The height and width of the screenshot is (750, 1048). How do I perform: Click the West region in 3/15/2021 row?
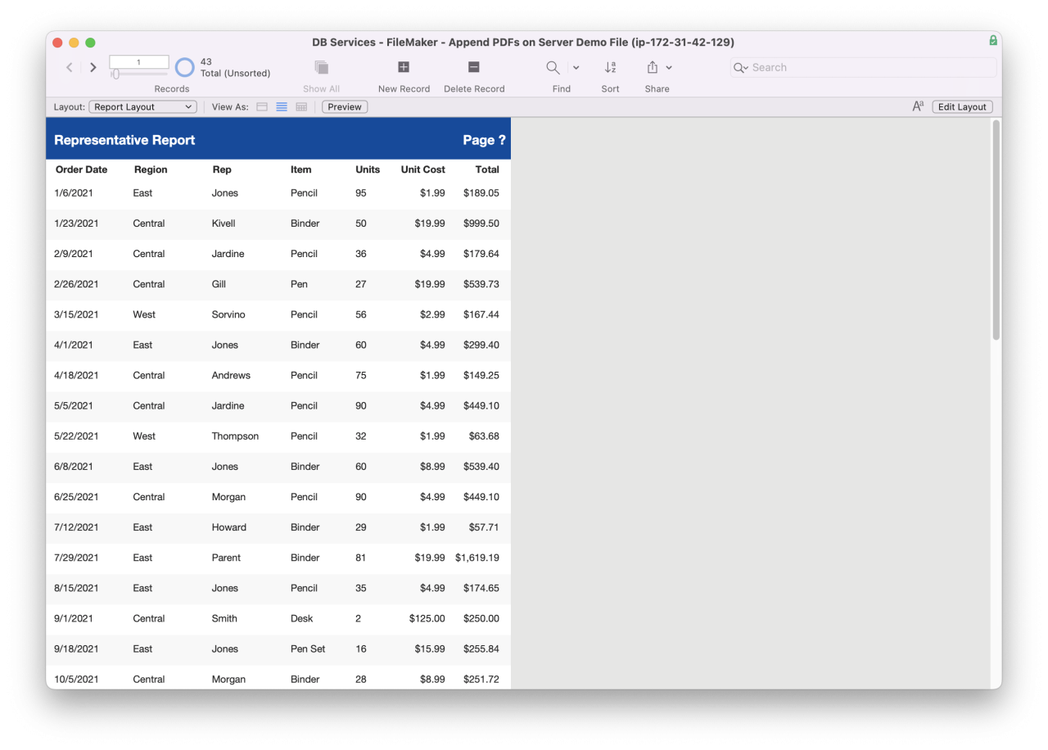tap(144, 314)
